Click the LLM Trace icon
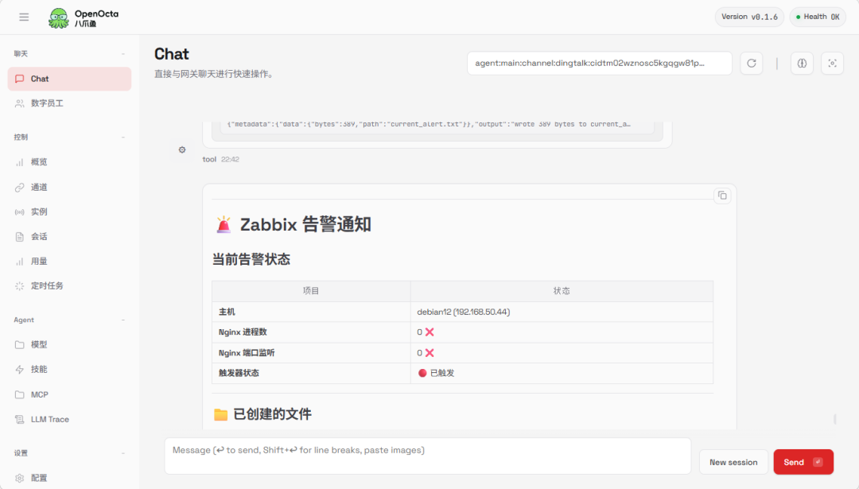This screenshot has width=859, height=489. click(20, 420)
